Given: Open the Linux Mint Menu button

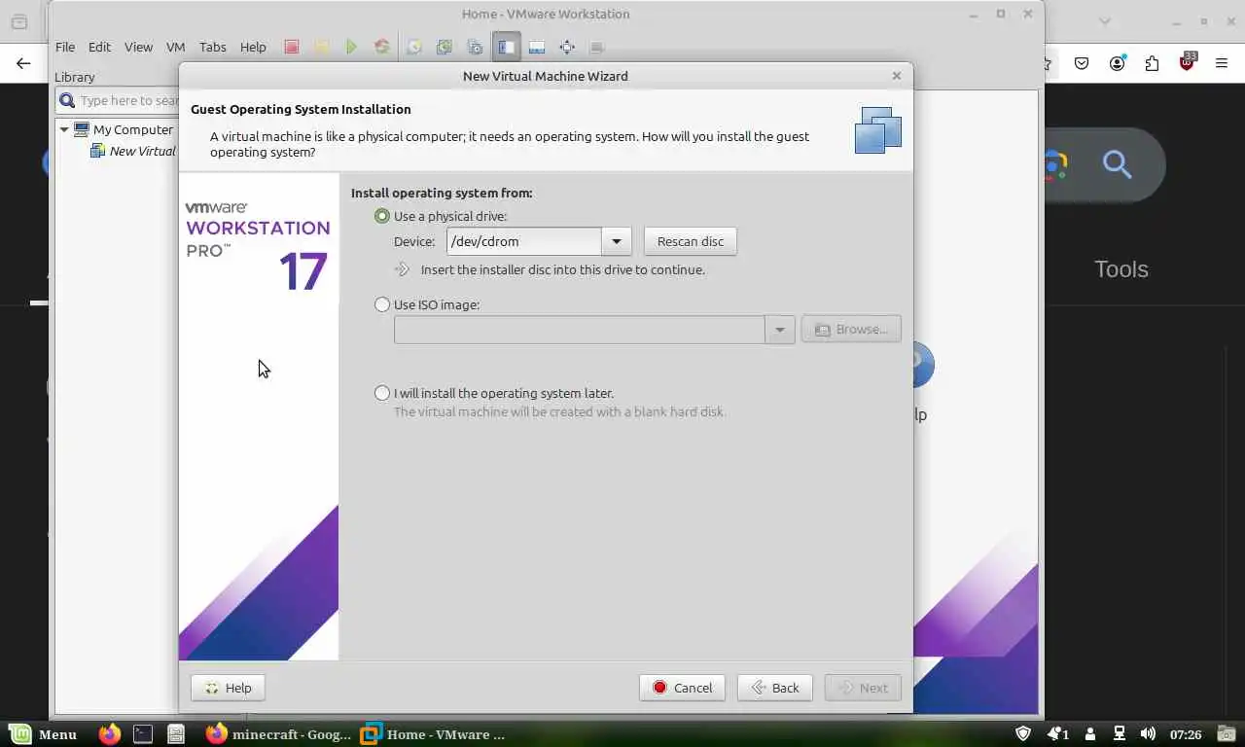Looking at the screenshot, I should coord(44,733).
